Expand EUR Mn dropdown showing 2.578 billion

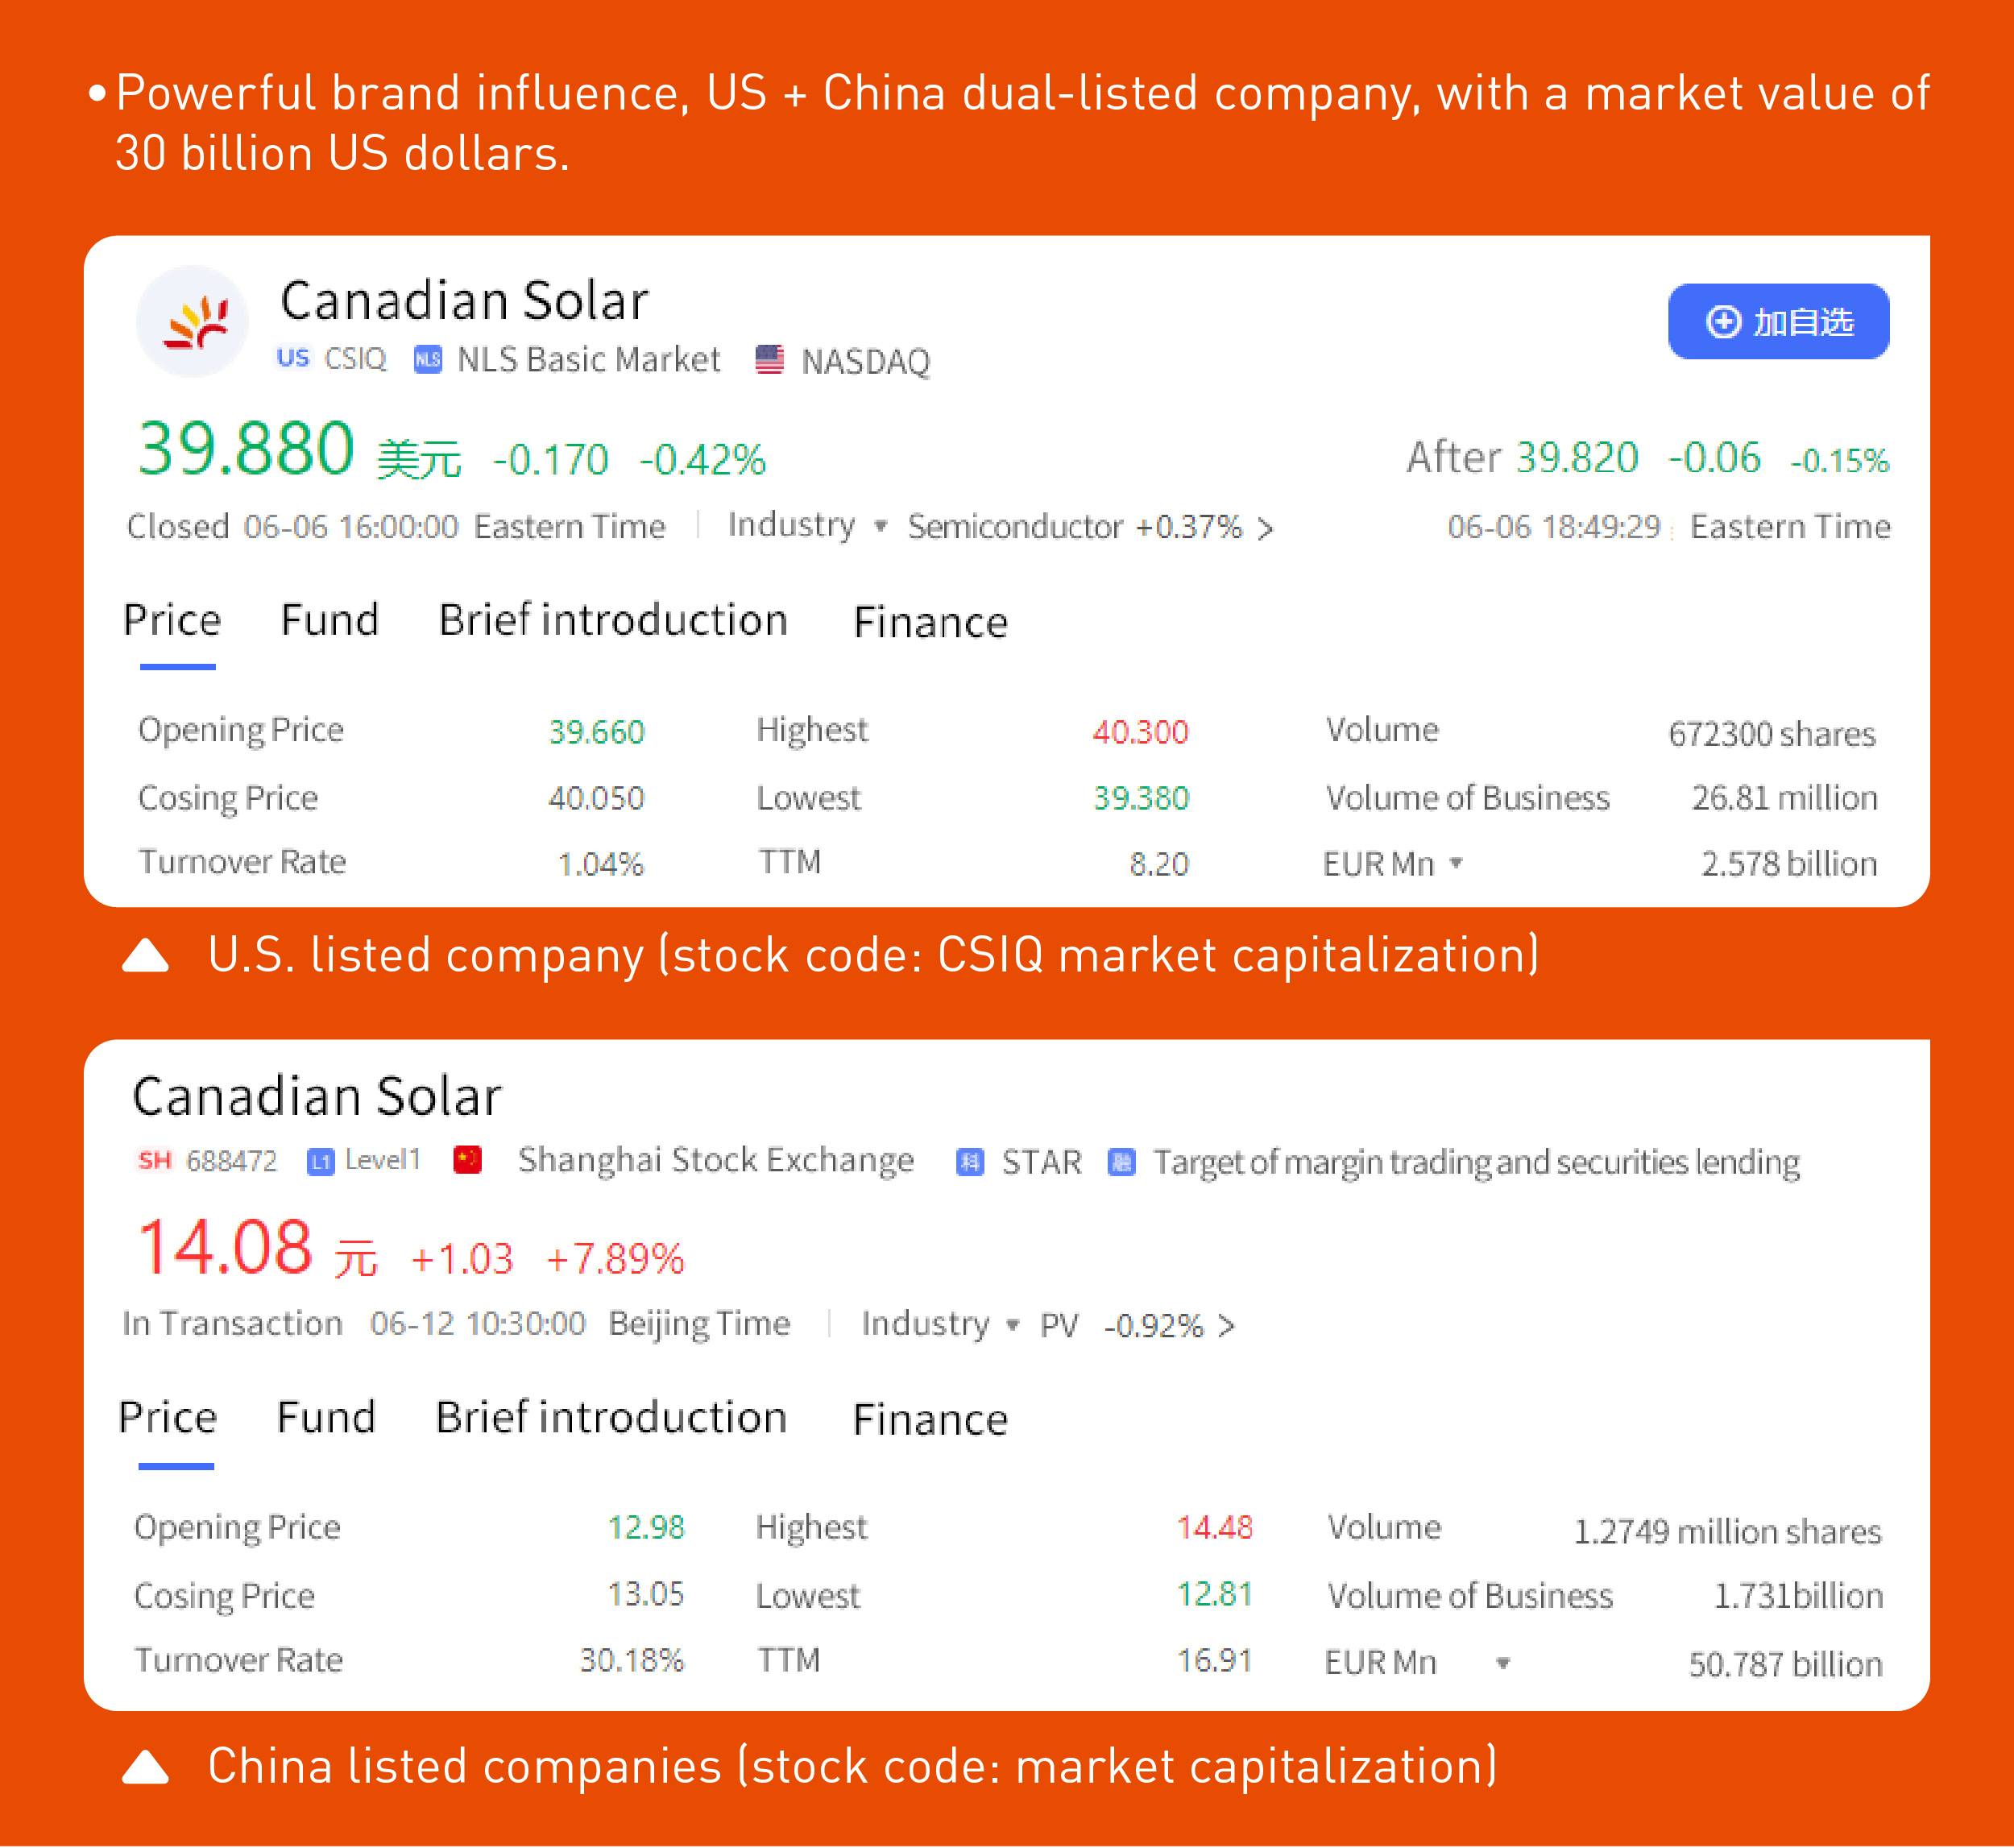(x=1456, y=863)
